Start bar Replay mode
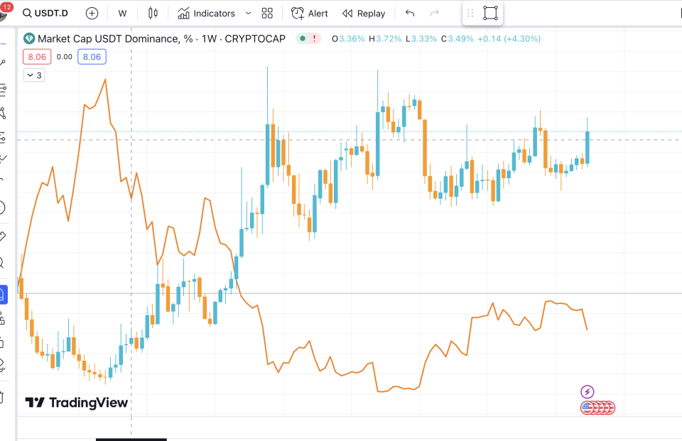The image size is (682, 441). click(x=364, y=13)
